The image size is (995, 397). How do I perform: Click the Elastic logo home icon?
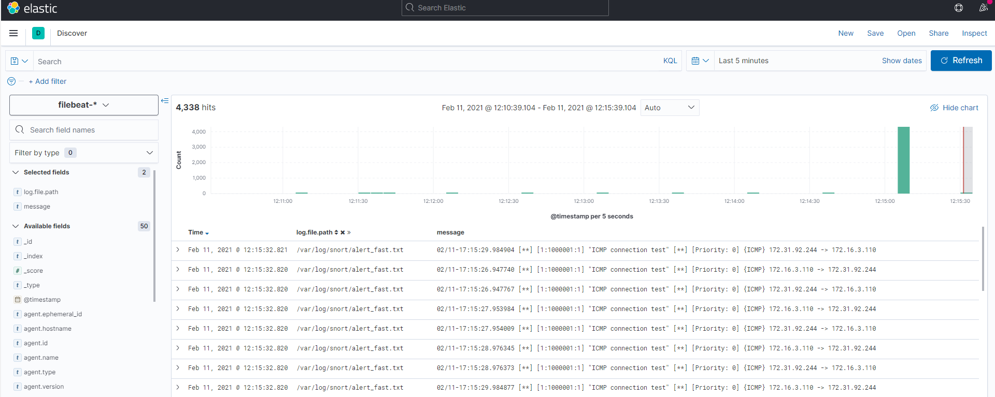(x=13, y=8)
